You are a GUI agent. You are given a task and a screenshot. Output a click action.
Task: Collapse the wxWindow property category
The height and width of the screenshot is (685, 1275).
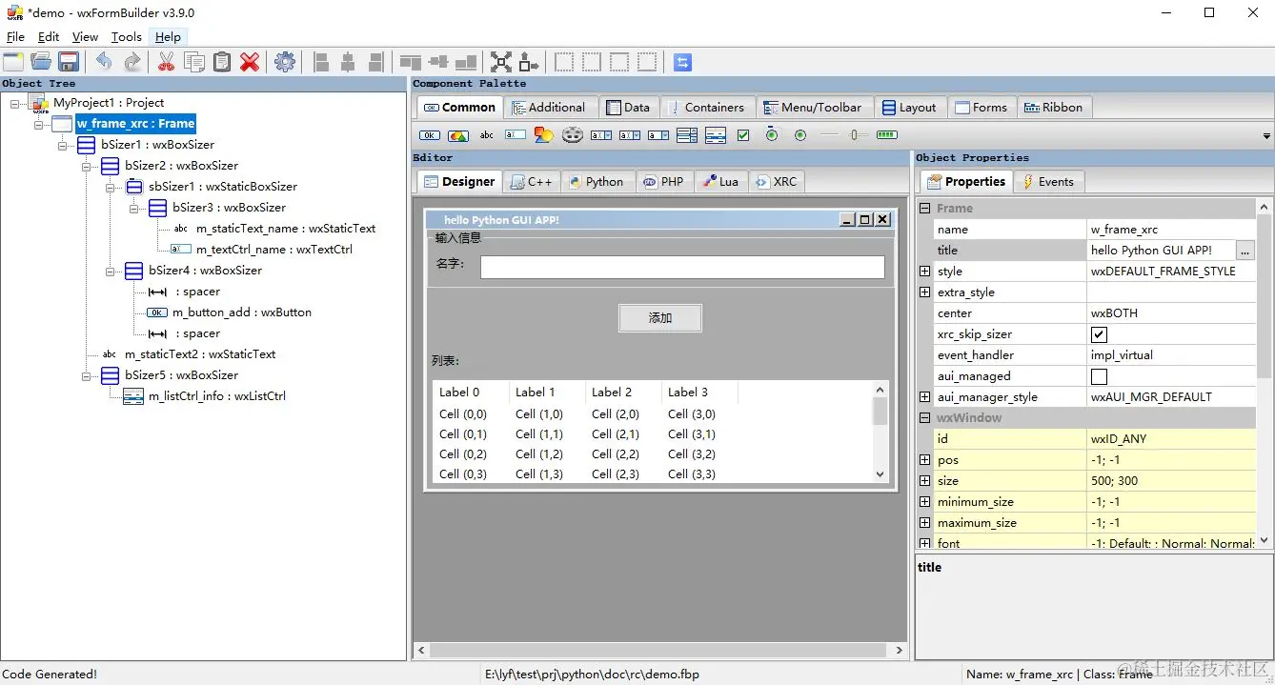coord(924,418)
